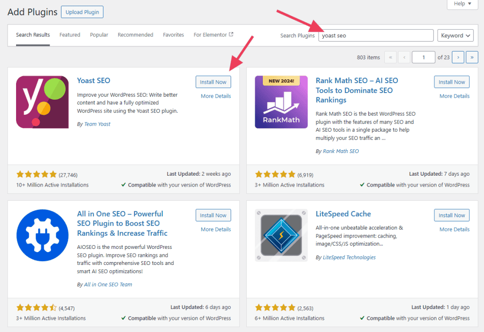The height and width of the screenshot is (332, 484).
Task: Click the Upload Plugin button
Action: point(82,12)
